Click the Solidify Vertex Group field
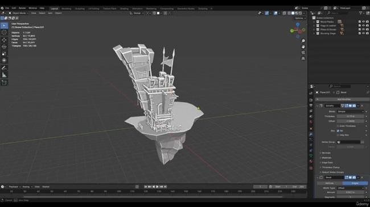Viewport: 370px width, 207px height. click(349, 142)
